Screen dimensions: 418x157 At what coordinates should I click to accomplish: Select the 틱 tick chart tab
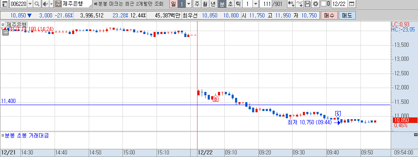point(238,4)
